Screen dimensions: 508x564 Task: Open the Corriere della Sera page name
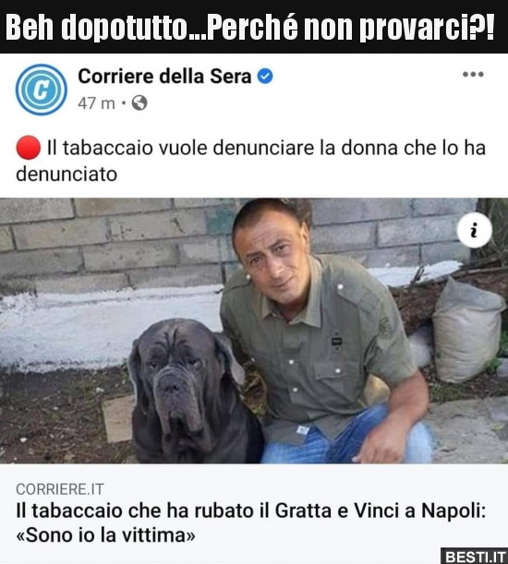[x=164, y=77]
